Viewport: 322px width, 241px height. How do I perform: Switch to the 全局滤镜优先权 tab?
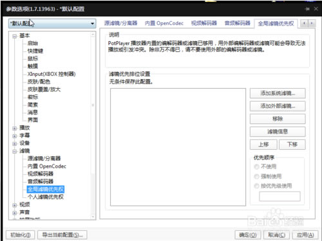276,23
